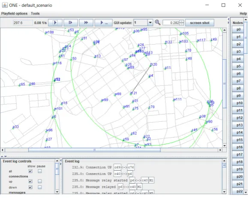Click node w111 on the map
The height and width of the screenshot is (198, 249).
pos(177,99)
